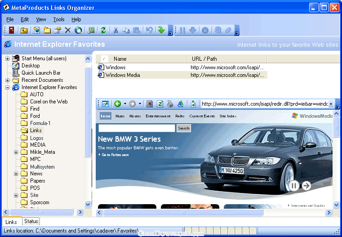This screenshot has width=342, height=237.
Task: Copy using the two-pages icon
Action: click(126, 30)
